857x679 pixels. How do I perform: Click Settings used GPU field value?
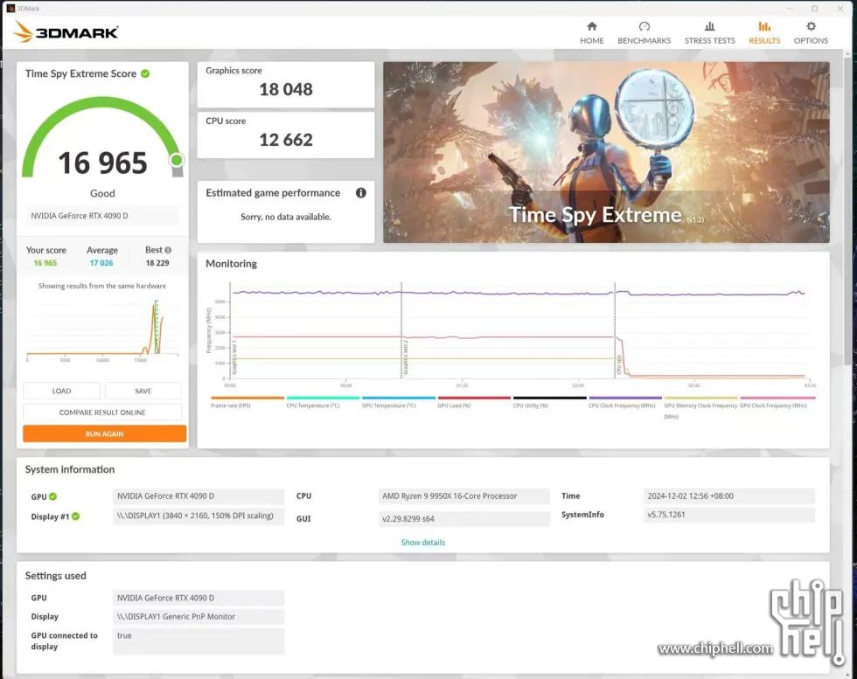pos(199,598)
